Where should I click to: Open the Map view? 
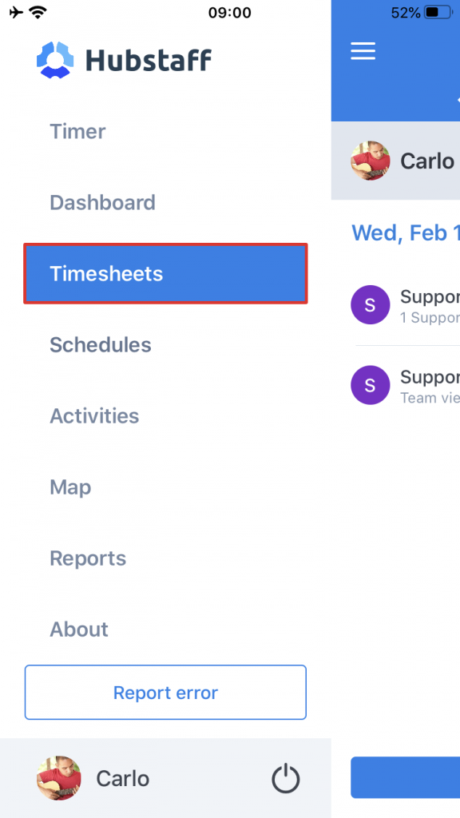point(70,487)
